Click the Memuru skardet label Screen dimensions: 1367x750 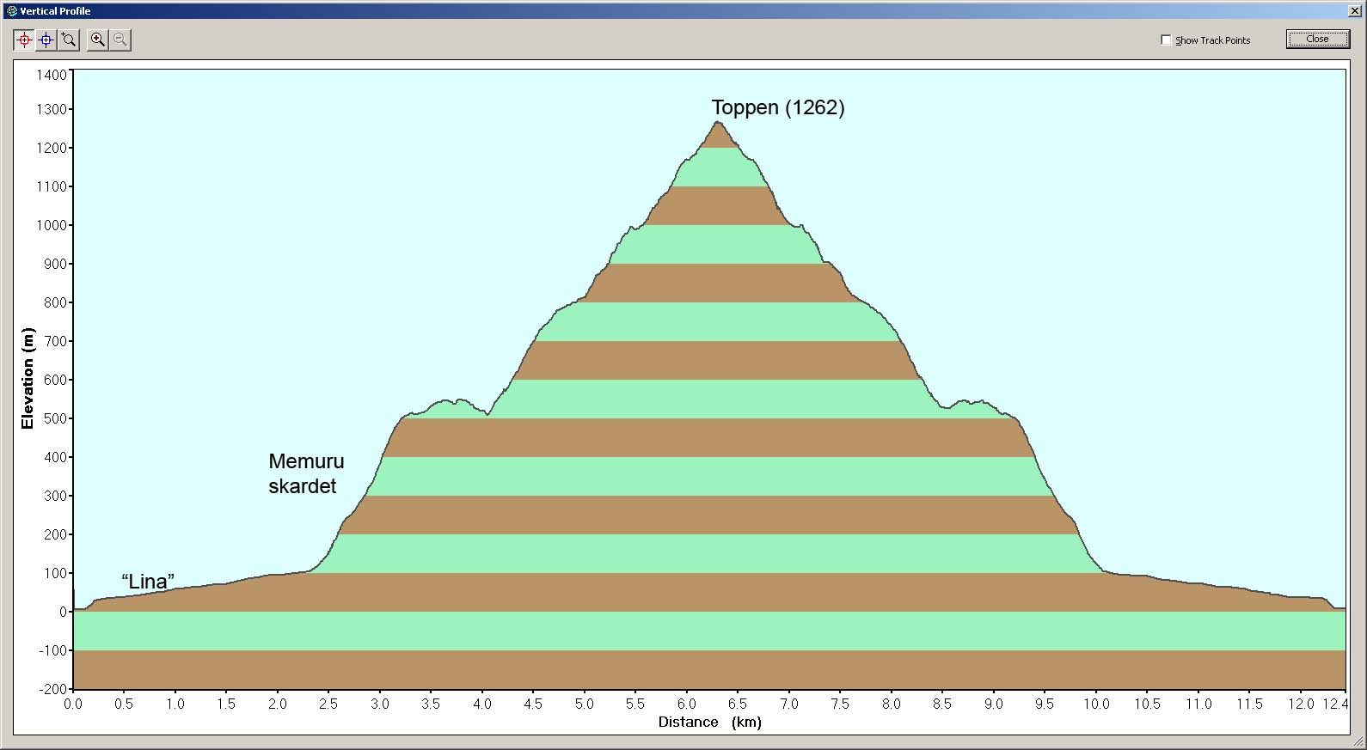[305, 473]
